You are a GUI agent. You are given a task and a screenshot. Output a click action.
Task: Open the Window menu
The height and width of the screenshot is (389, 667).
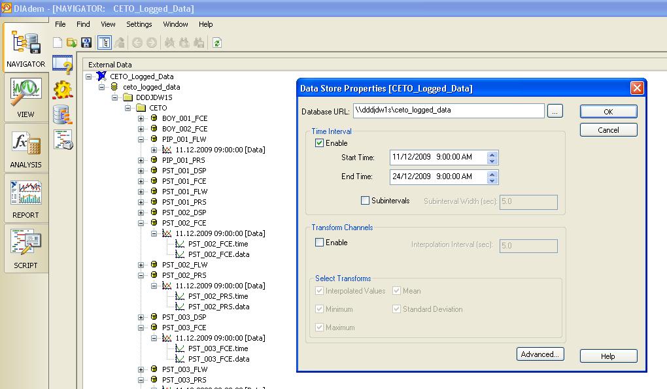(x=175, y=24)
